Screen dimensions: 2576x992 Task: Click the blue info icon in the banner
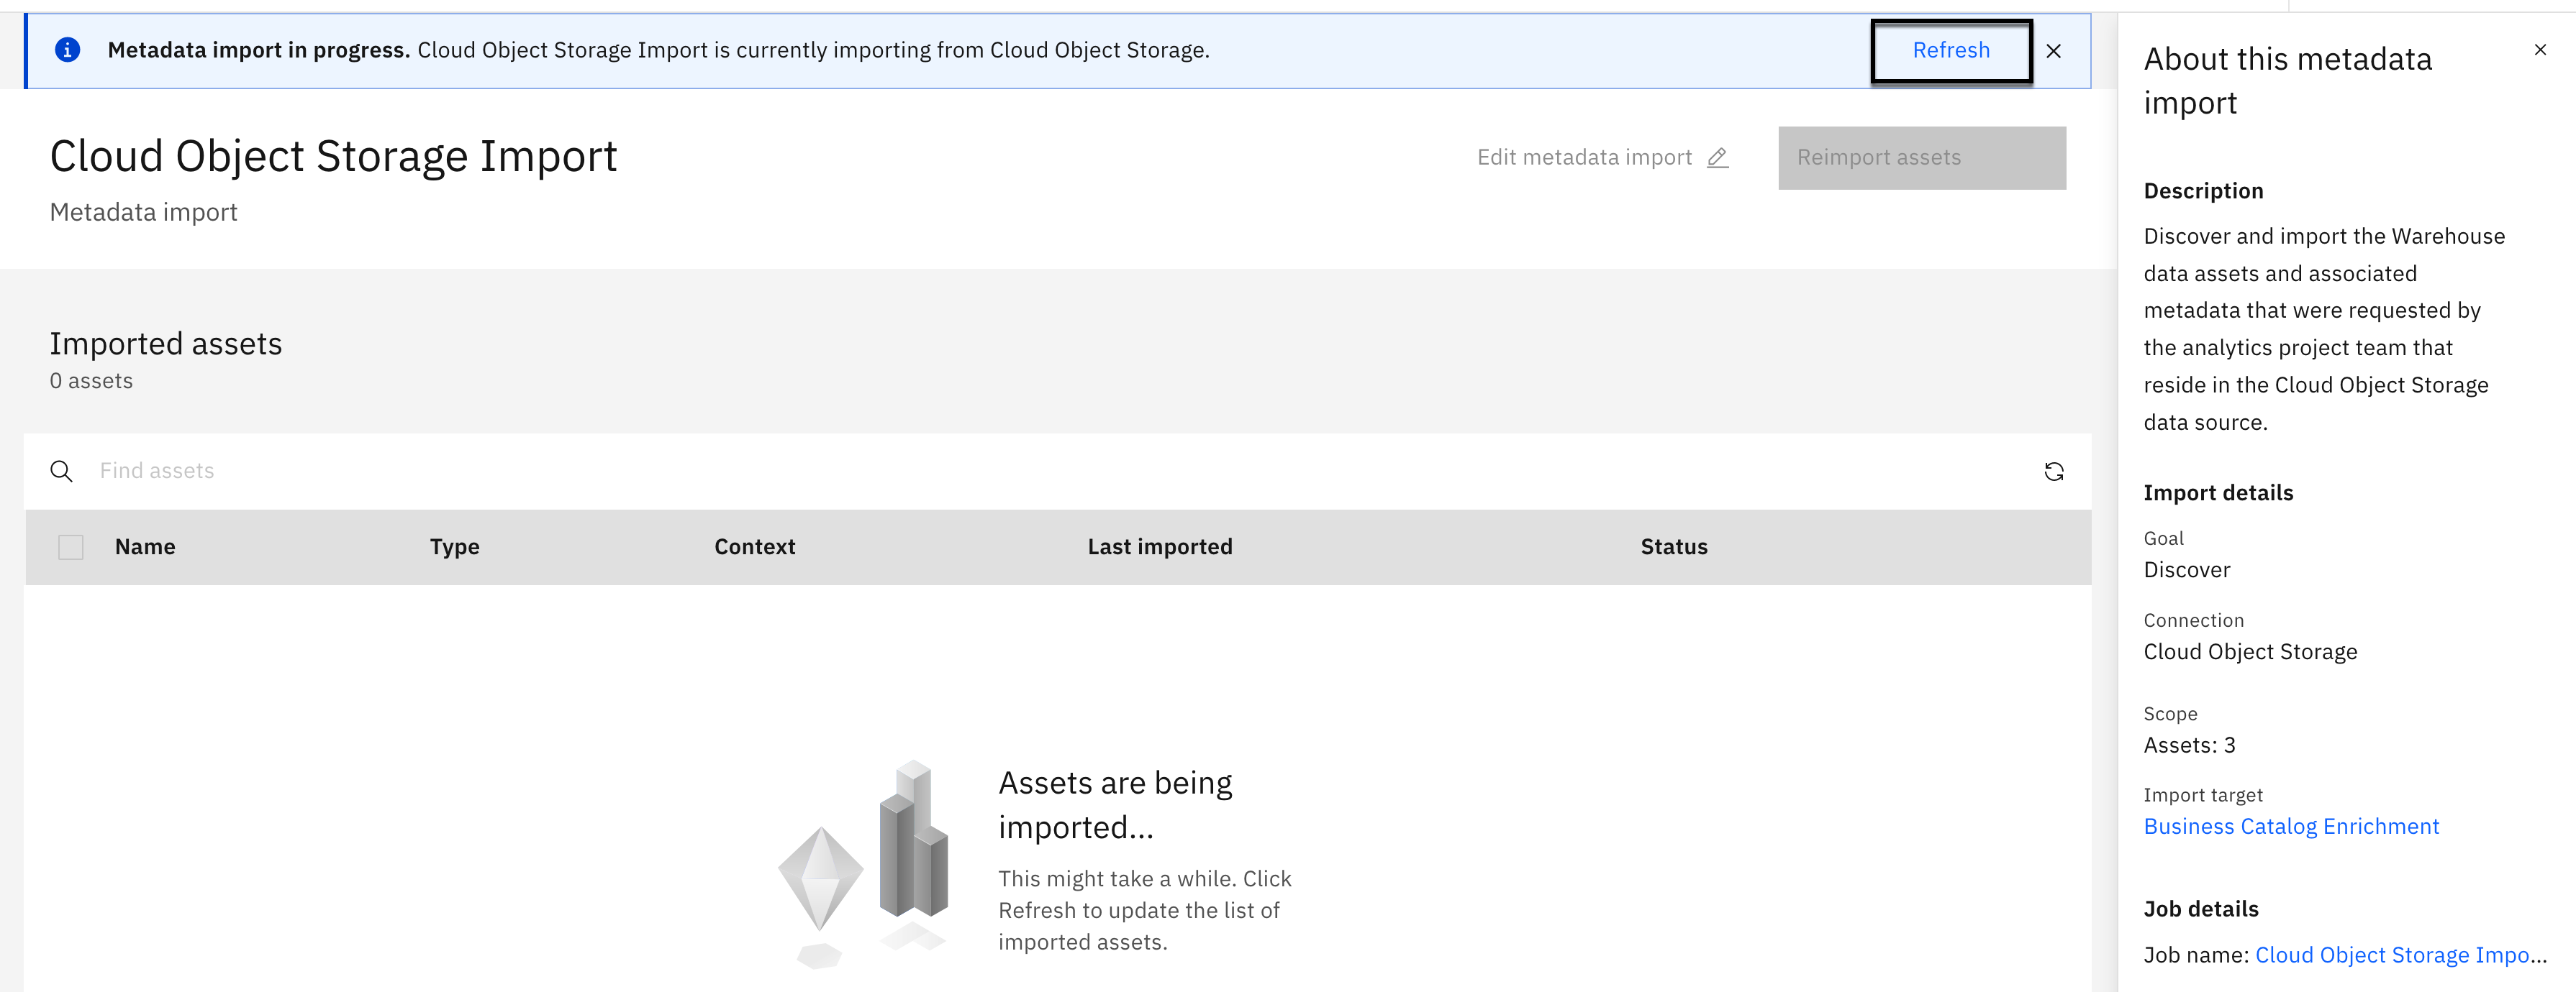[67, 50]
